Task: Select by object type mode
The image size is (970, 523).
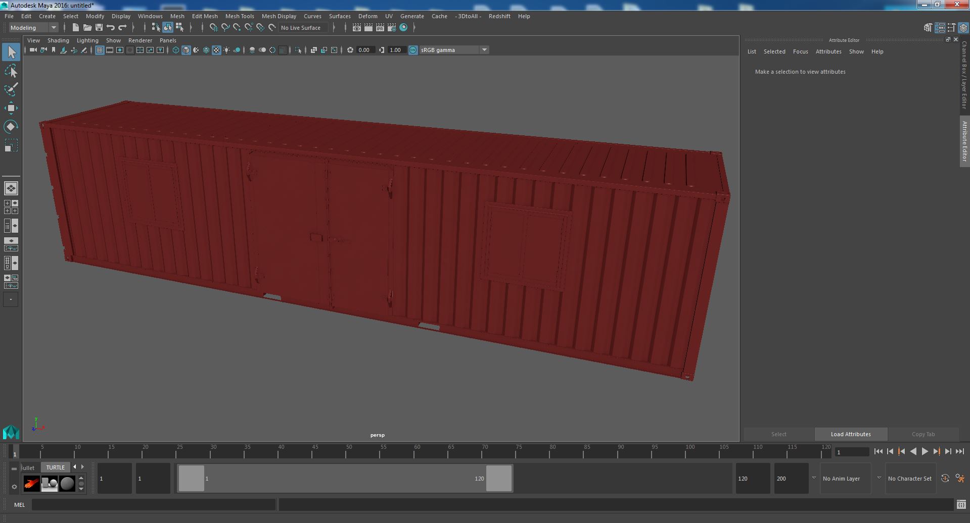Action: click(x=167, y=28)
